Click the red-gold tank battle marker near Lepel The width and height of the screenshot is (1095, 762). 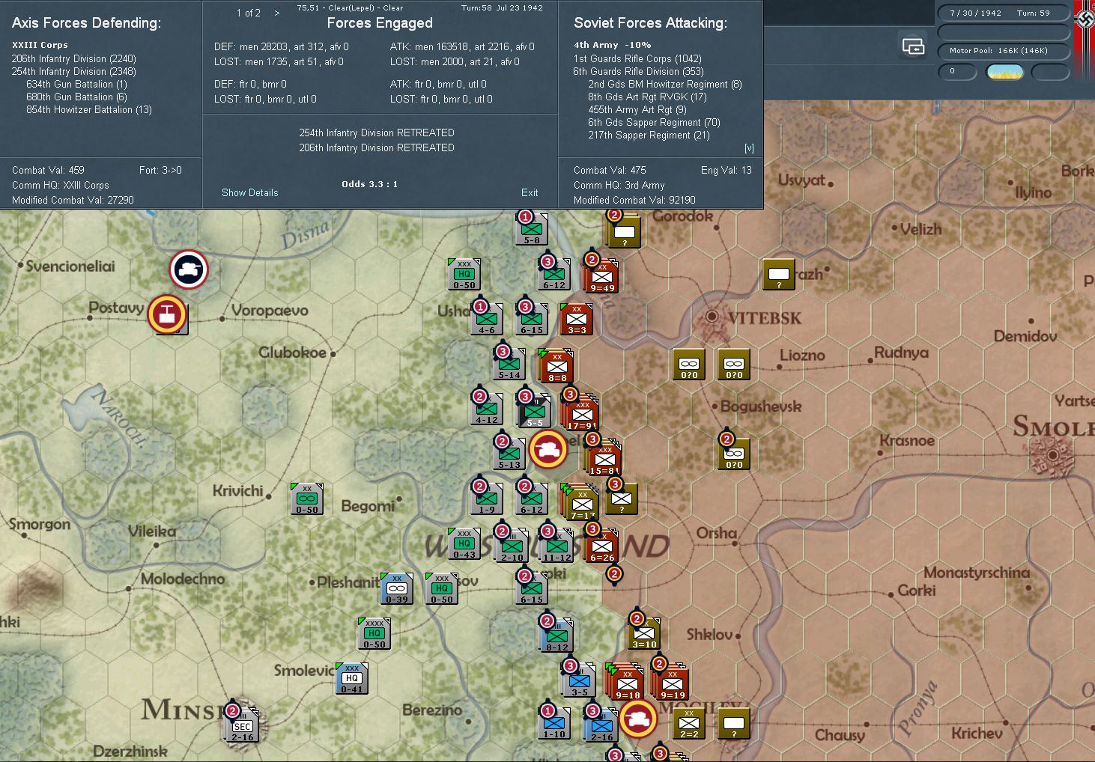tap(548, 449)
